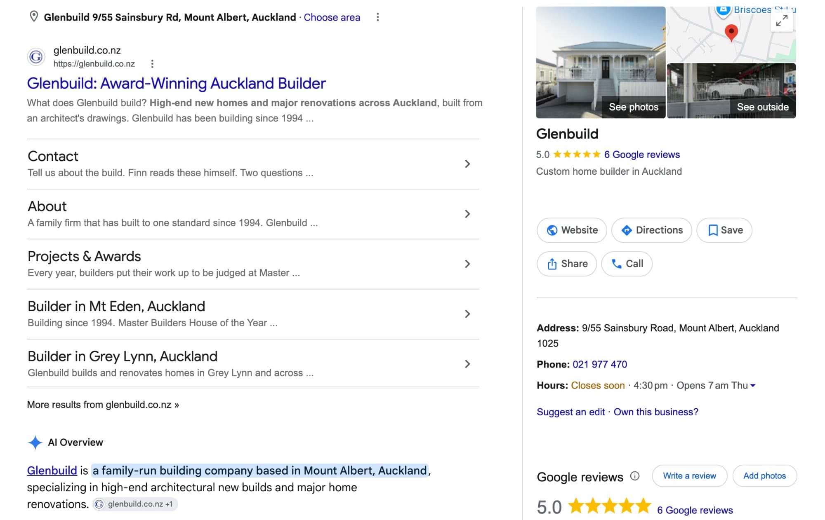Click More results from glenbuild.co.nz

point(103,405)
